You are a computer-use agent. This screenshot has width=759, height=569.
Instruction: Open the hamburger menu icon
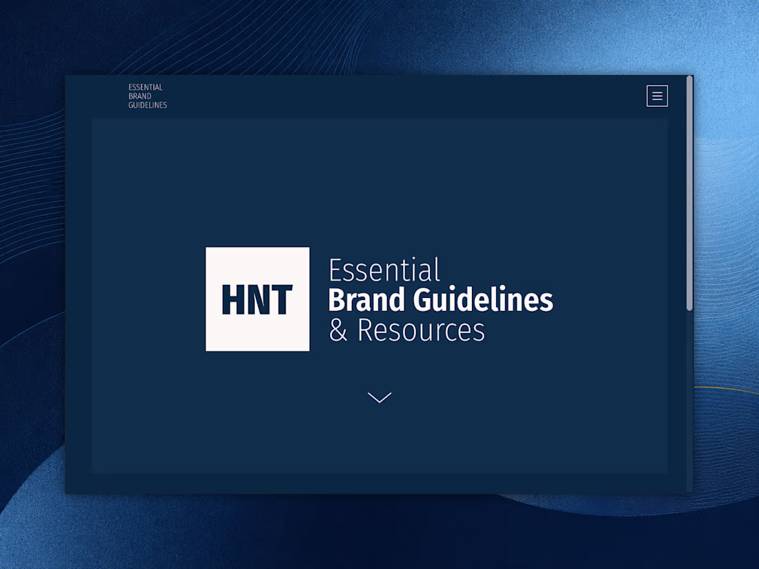[657, 96]
